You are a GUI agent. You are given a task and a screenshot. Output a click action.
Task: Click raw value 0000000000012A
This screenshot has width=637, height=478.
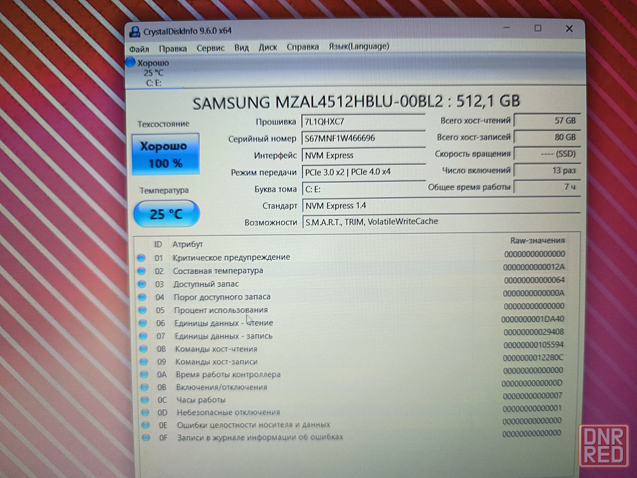[x=533, y=267]
